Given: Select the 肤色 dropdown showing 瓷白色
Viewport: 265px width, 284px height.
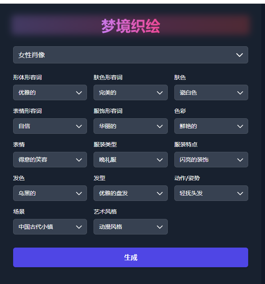Looking at the screenshot, I should 211,92.
